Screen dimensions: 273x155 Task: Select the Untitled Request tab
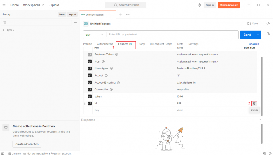(98, 14)
